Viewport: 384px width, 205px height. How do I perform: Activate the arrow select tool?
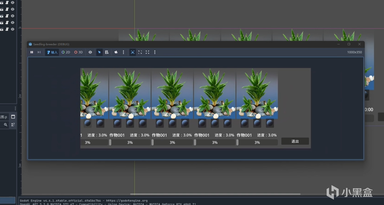point(100,52)
